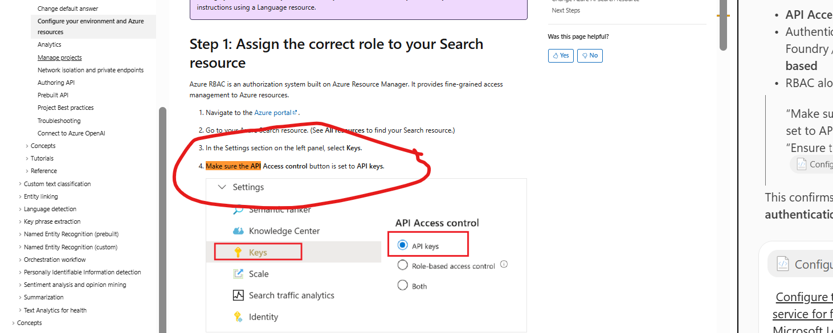The image size is (833, 333).
Task: Open the Manage projects link
Action: click(59, 57)
